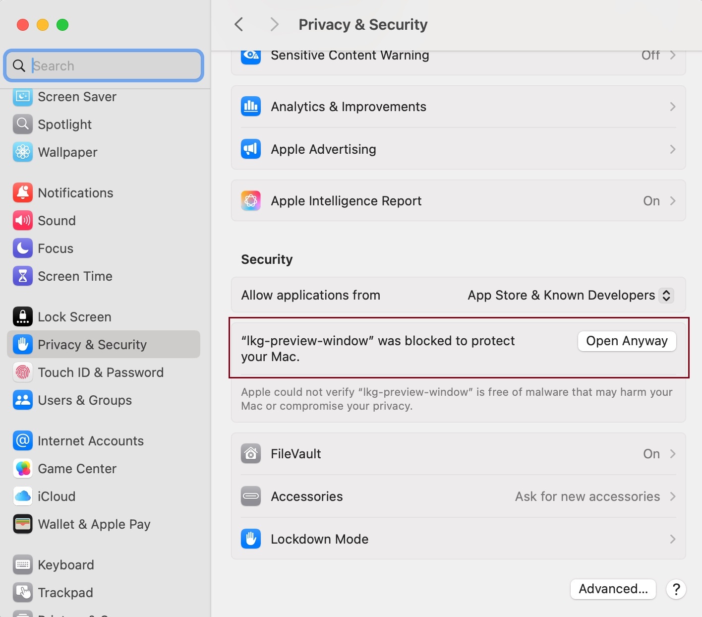Image resolution: width=702 pixels, height=617 pixels.
Task: Click the Open Anyway button
Action: pyautogui.click(x=627, y=341)
